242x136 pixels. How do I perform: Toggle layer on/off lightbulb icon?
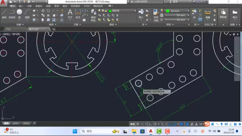[x=99, y=11]
